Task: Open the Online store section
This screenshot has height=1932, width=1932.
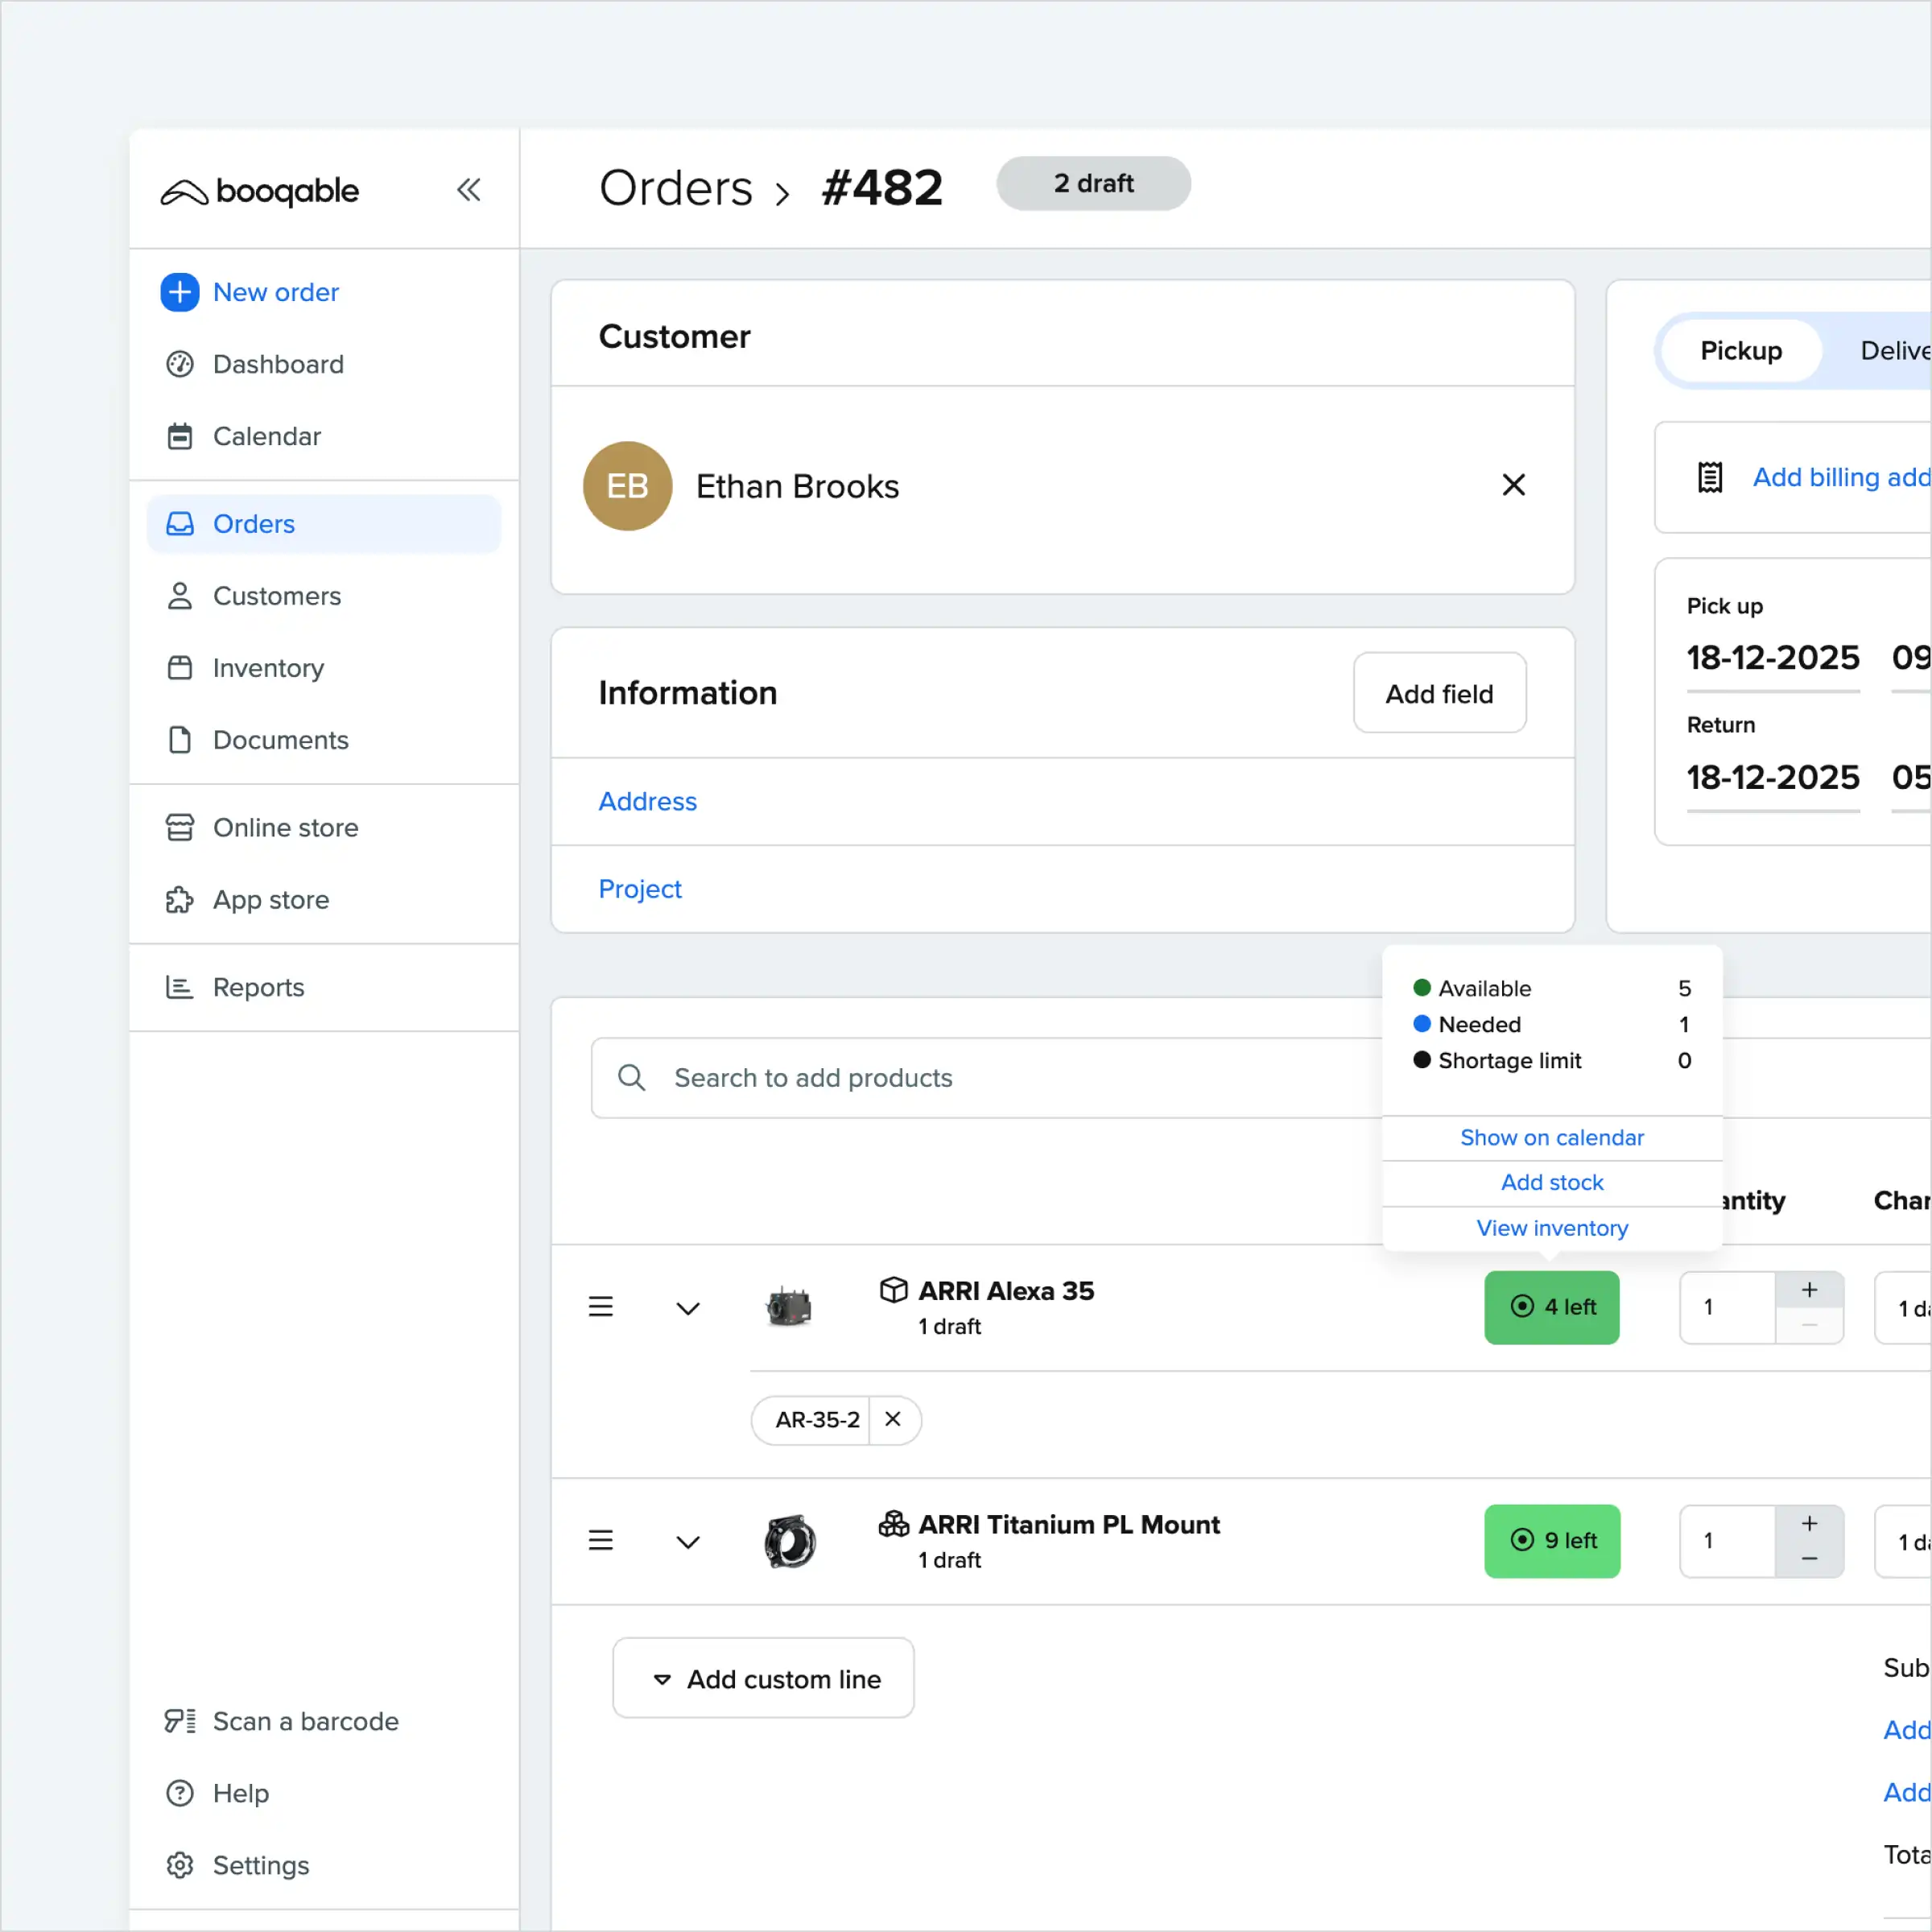Action: click(x=286, y=827)
